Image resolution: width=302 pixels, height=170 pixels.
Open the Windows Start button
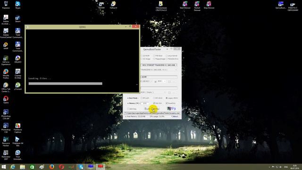[x=3, y=167]
